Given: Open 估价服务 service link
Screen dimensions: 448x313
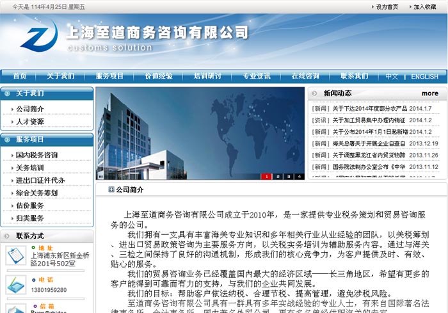Looking at the screenshot, I should point(29,205).
